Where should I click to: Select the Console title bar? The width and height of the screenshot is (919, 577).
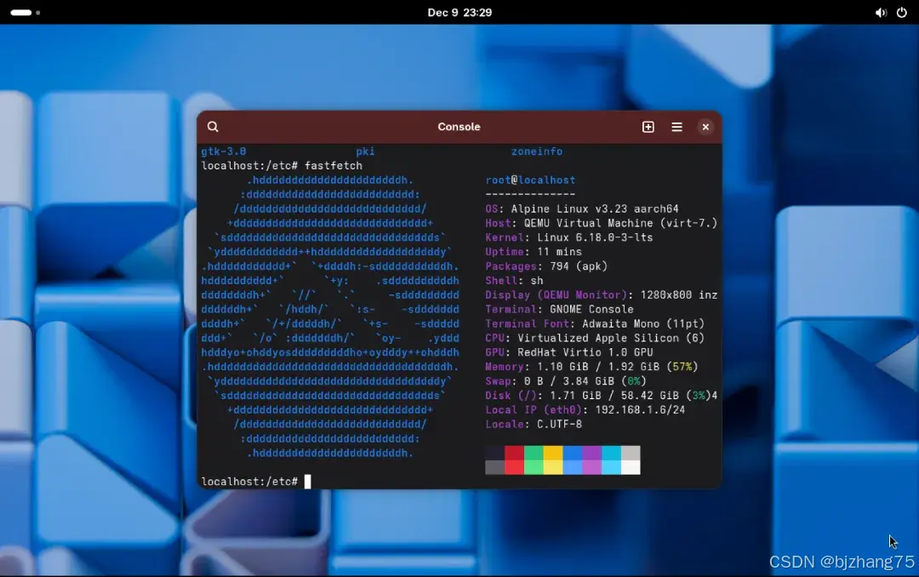coord(459,127)
